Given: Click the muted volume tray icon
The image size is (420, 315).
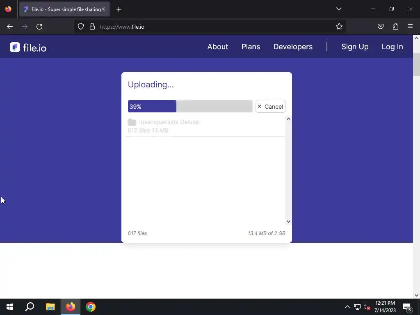Looking at the screenshot, I should point(367,307).
